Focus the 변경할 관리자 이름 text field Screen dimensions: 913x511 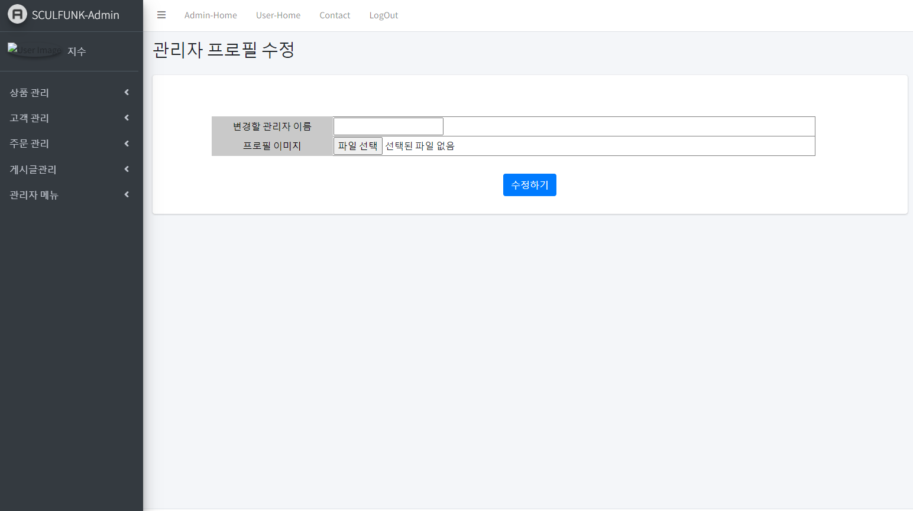pyautogui.click(x=388, y=126)
